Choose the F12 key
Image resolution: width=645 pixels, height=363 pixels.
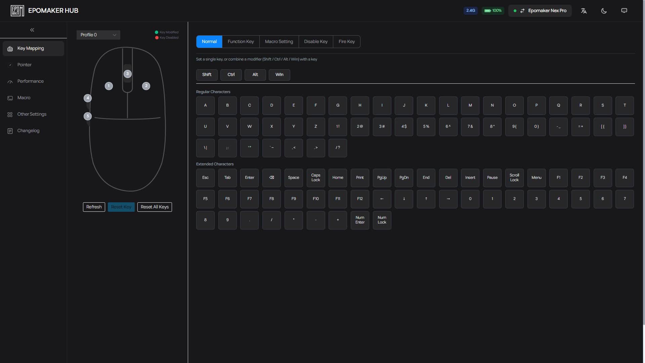[x=360, y=199]
